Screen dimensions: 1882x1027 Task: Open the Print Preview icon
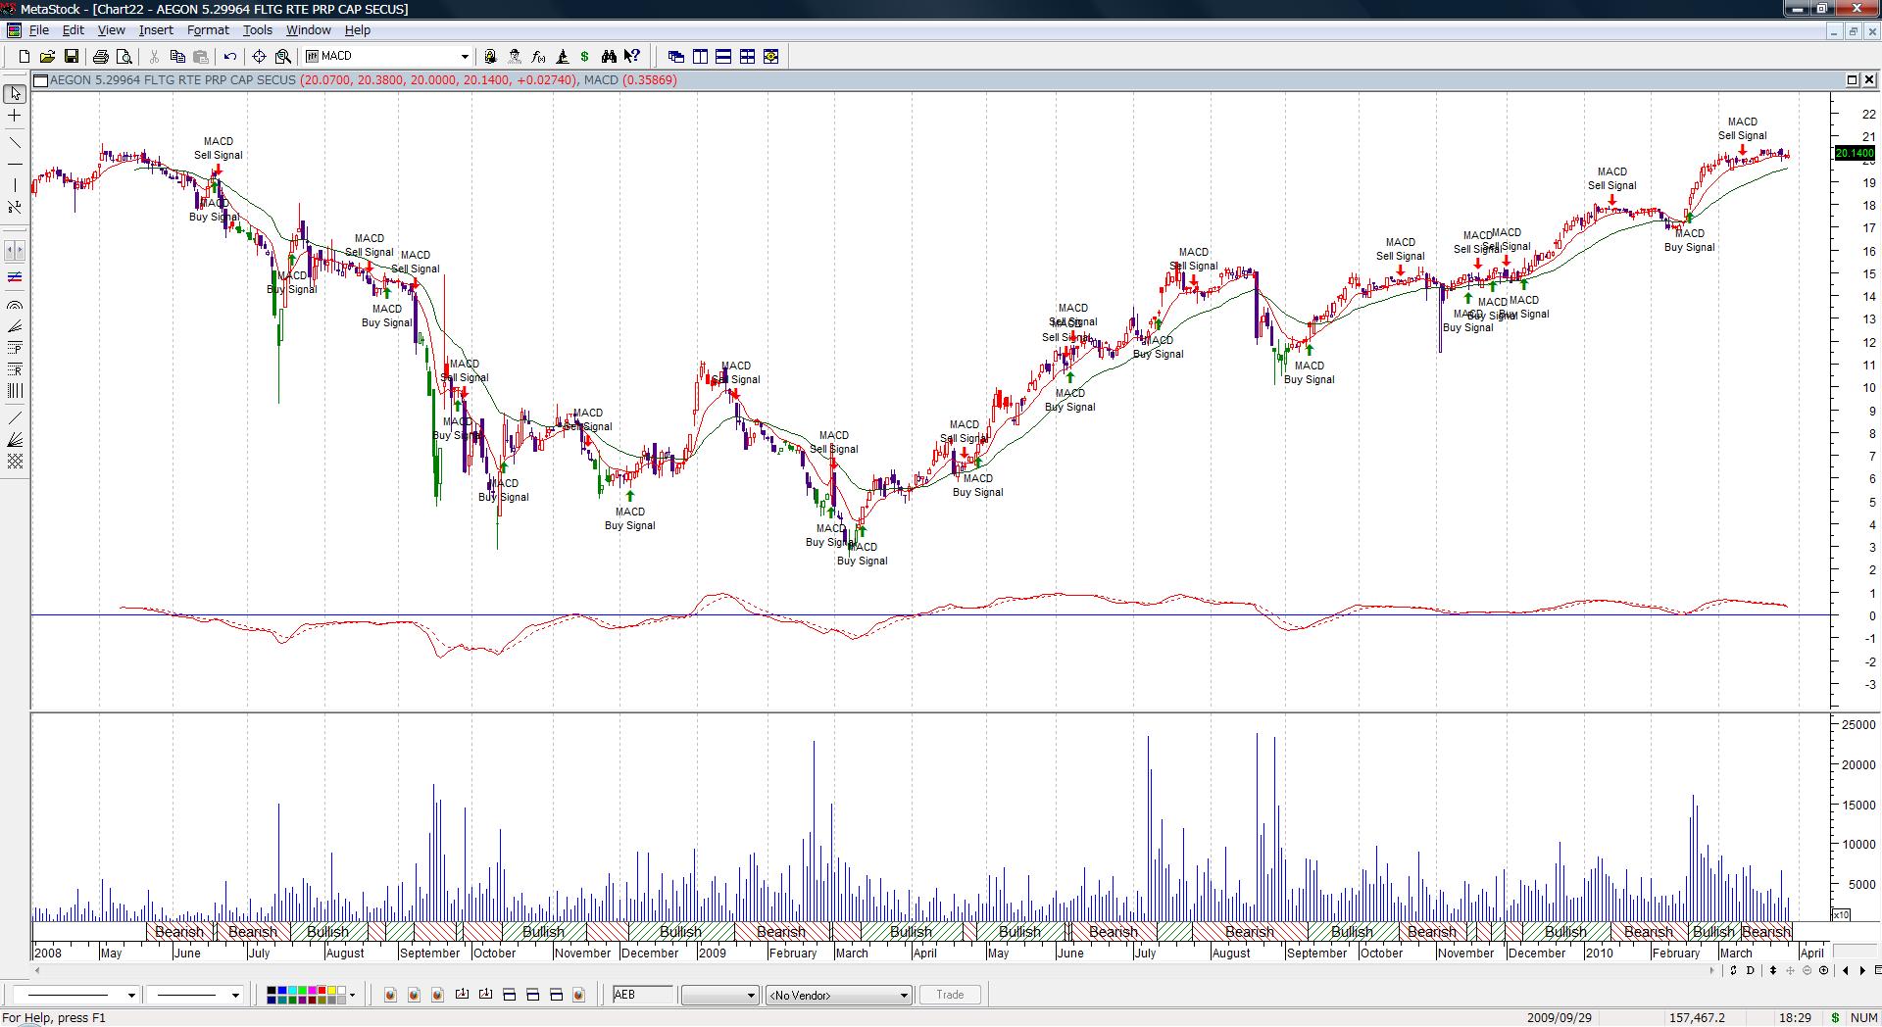pyautogui.click(x=124, y=57)
